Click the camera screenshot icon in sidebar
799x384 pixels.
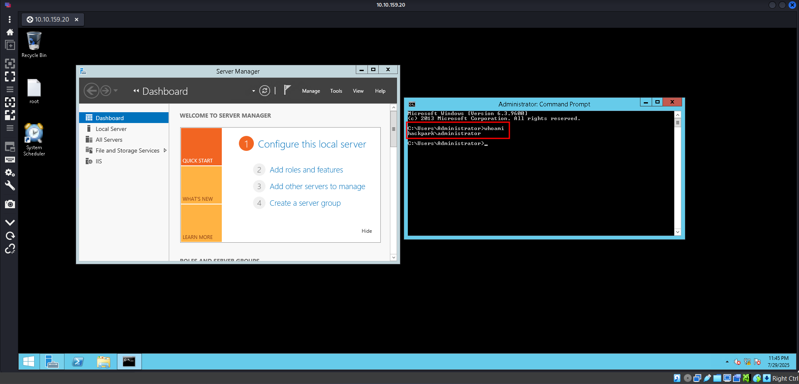point(10,204)
